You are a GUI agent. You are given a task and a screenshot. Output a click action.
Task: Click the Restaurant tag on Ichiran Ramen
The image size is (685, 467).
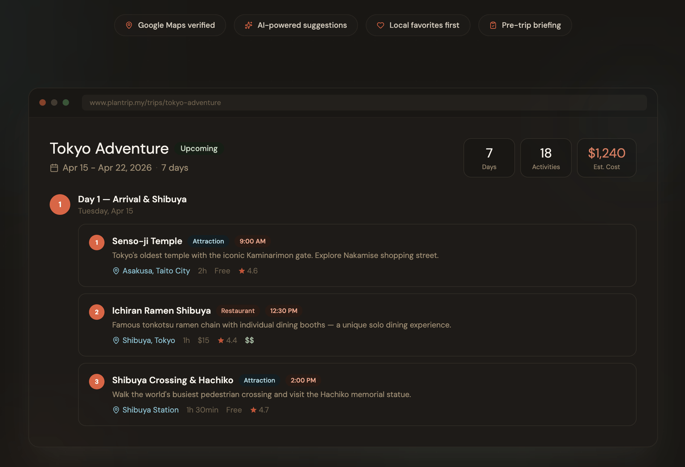point(238,311)
